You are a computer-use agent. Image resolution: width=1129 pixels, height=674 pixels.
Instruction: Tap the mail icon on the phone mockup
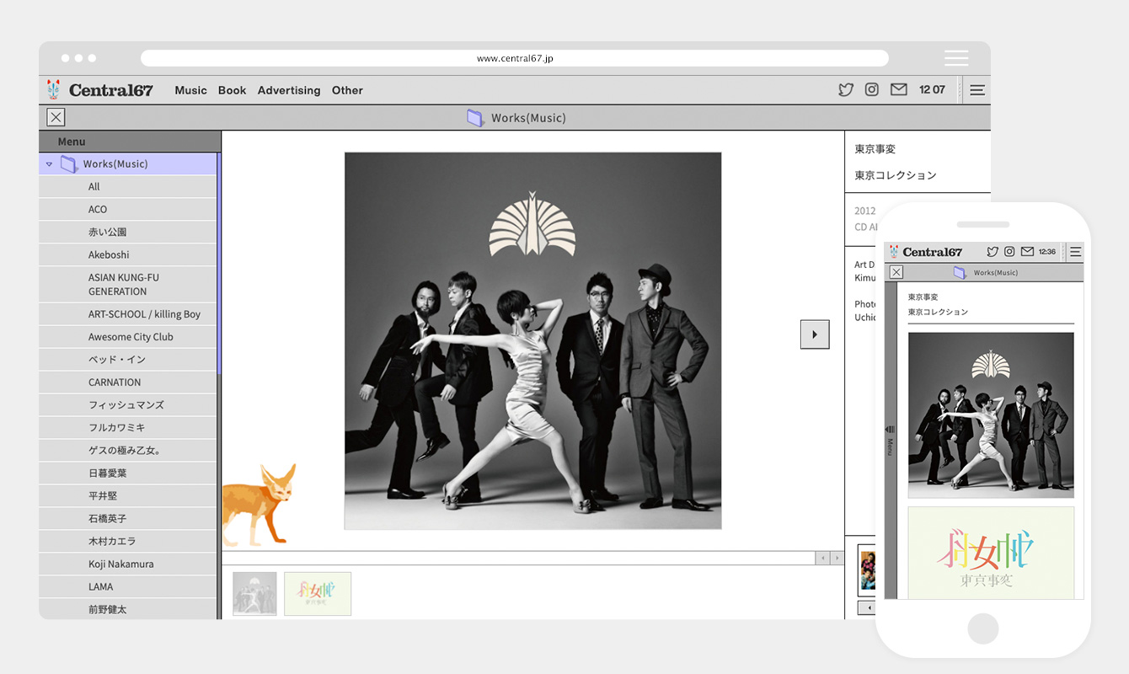pyautogui.click(x=1027, y=251)
